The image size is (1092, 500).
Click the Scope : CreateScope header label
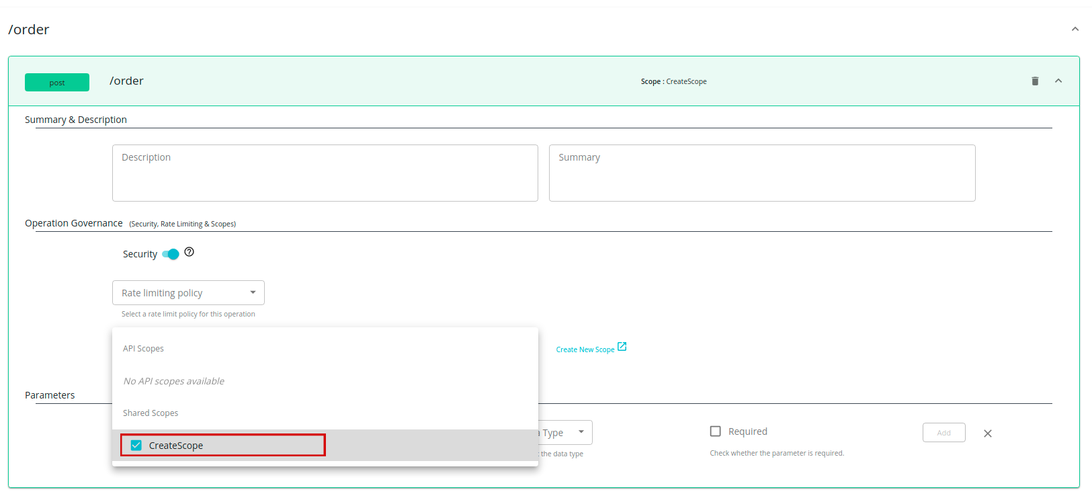click(x=673, y=81)
